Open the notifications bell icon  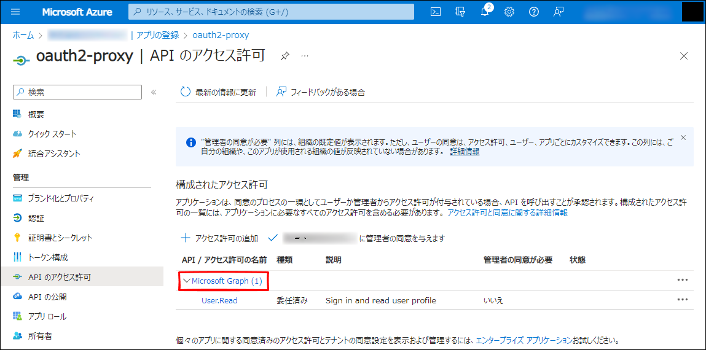(x=485, y=12)
